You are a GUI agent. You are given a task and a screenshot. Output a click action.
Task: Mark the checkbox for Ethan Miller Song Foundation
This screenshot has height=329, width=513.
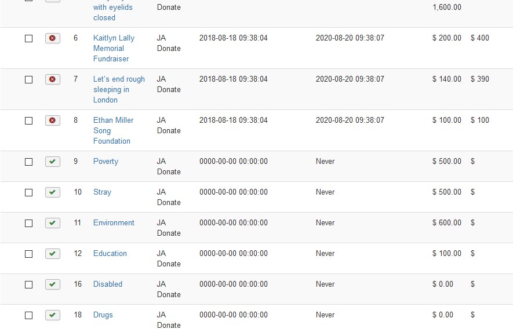[28, 120]
